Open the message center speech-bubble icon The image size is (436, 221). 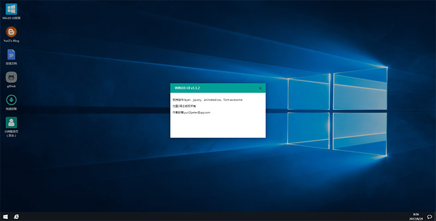pos(429,216)
